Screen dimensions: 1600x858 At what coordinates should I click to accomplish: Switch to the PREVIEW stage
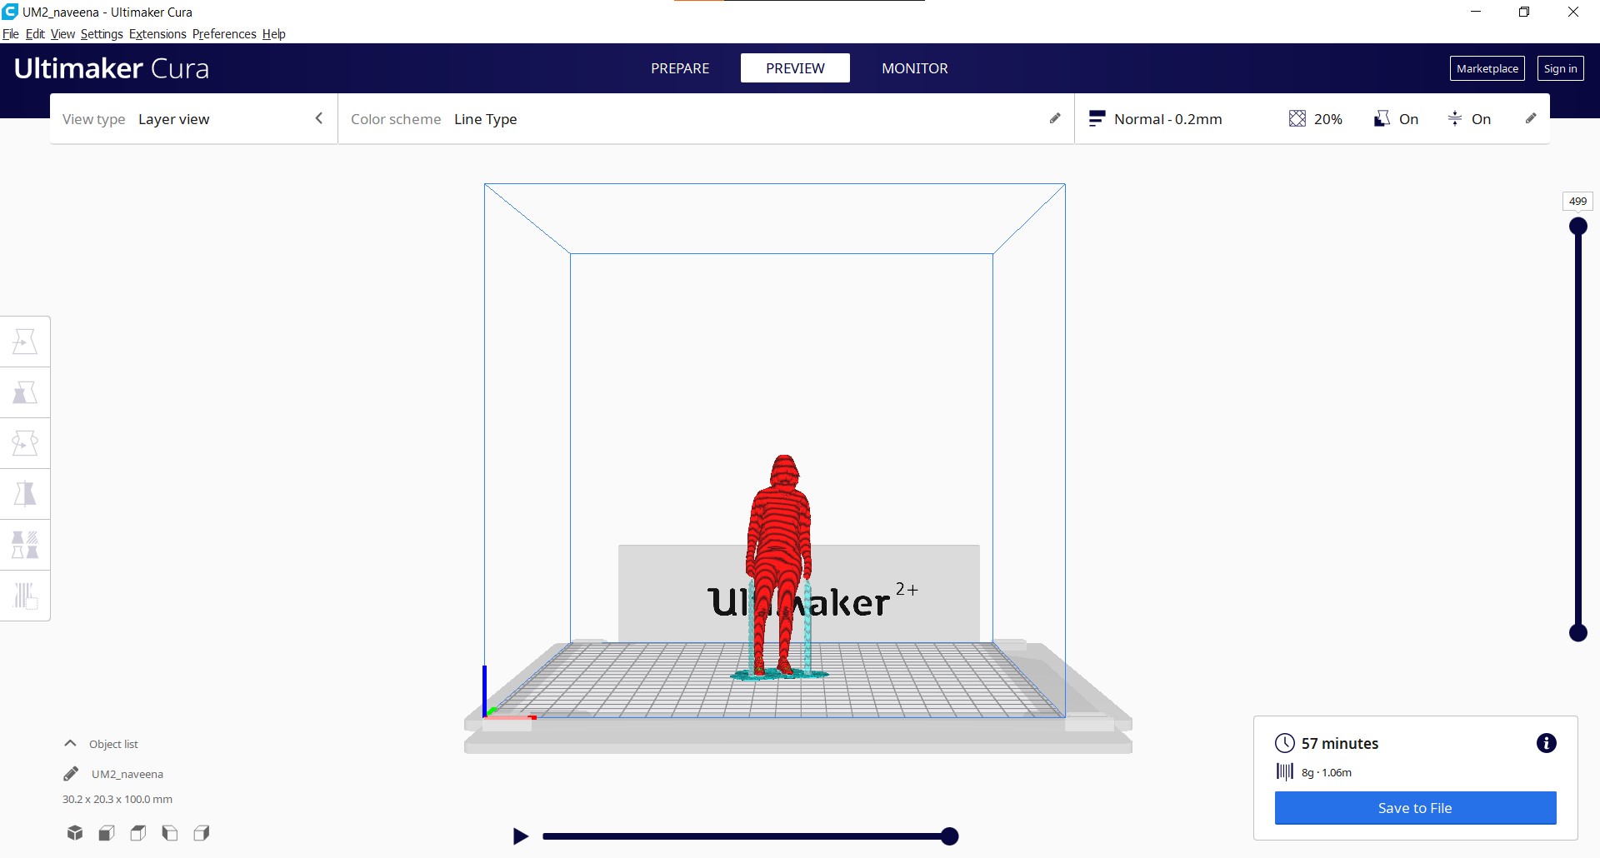pos(795,68)
